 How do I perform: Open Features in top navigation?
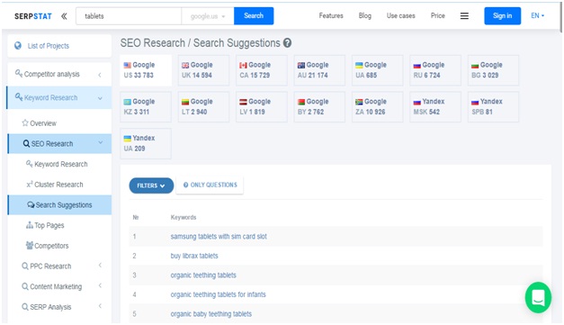click(331, 16)
